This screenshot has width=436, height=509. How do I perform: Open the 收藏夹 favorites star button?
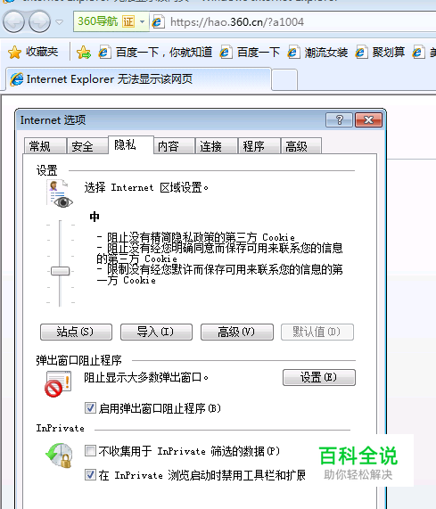[33, 52]
